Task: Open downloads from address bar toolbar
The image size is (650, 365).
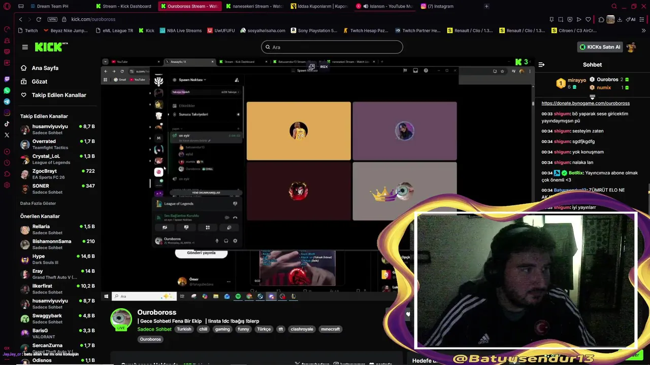Action: 620,19
